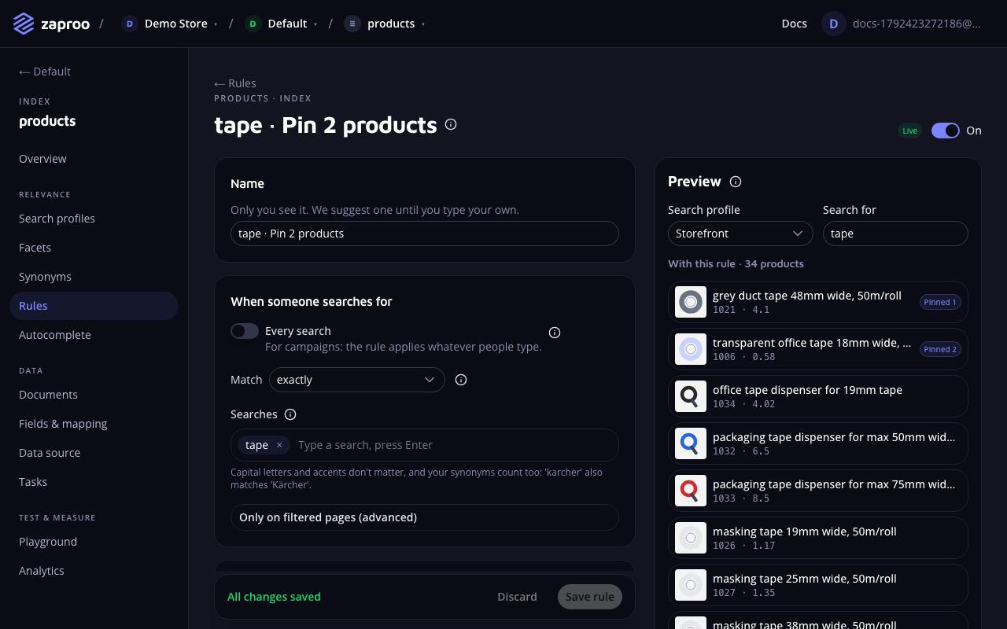Go back to Default via sidebar link

[45, 72]
